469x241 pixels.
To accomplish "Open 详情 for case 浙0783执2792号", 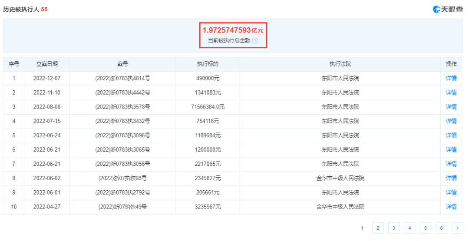I will tap(451, 192).
